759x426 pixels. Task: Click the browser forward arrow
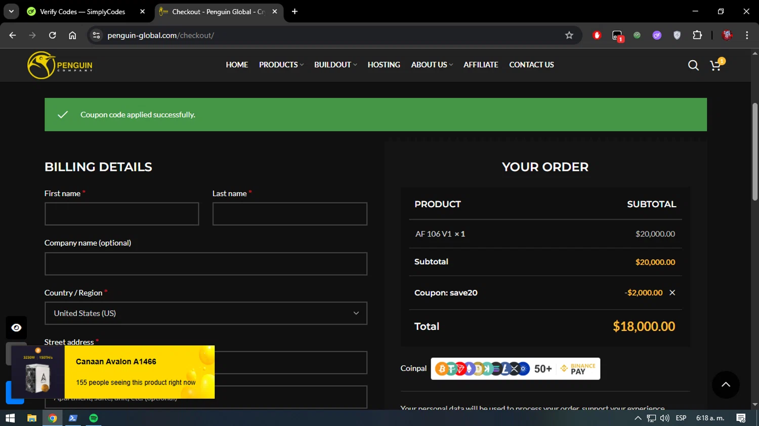pyautogui.click(x=32, y=35)
